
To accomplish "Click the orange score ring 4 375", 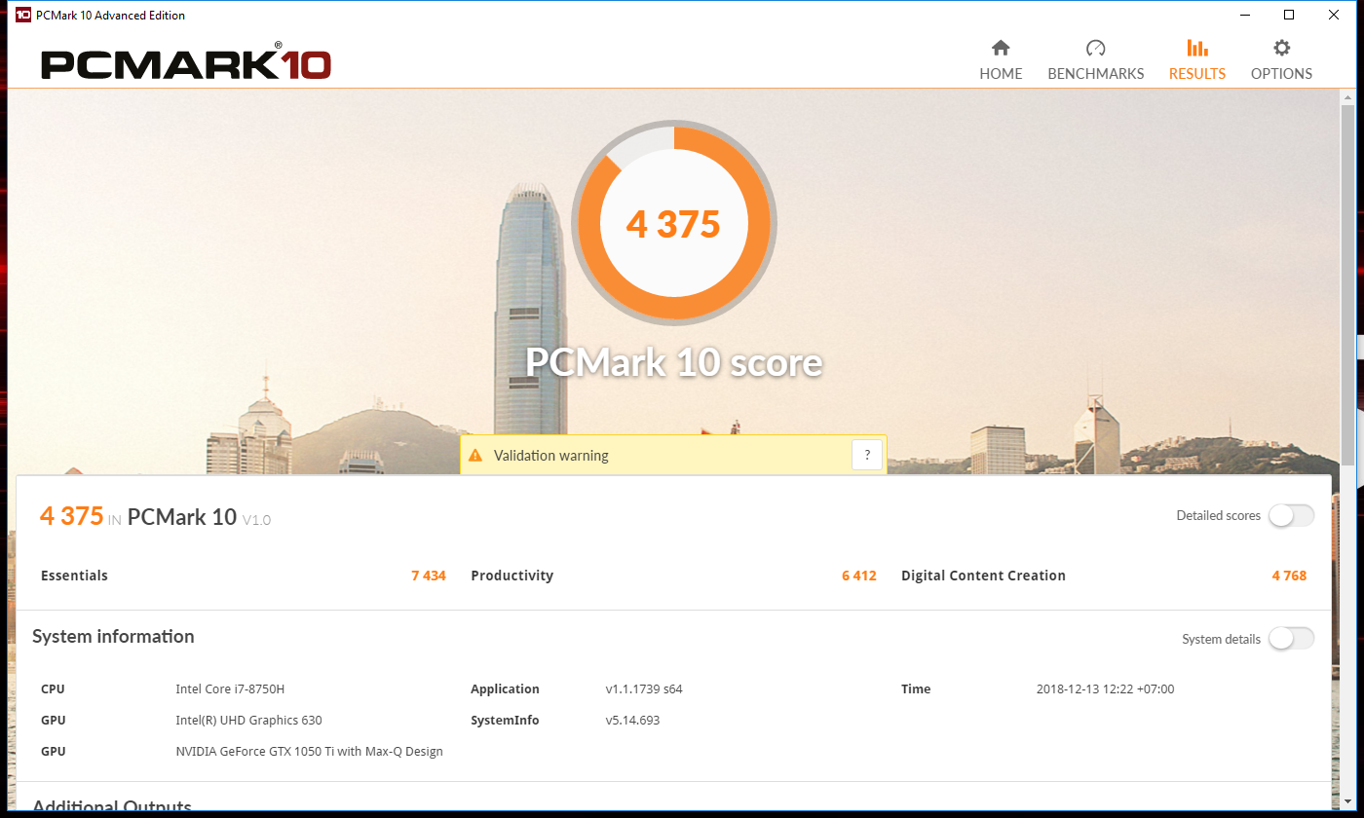I will click(x=673, y=224).
